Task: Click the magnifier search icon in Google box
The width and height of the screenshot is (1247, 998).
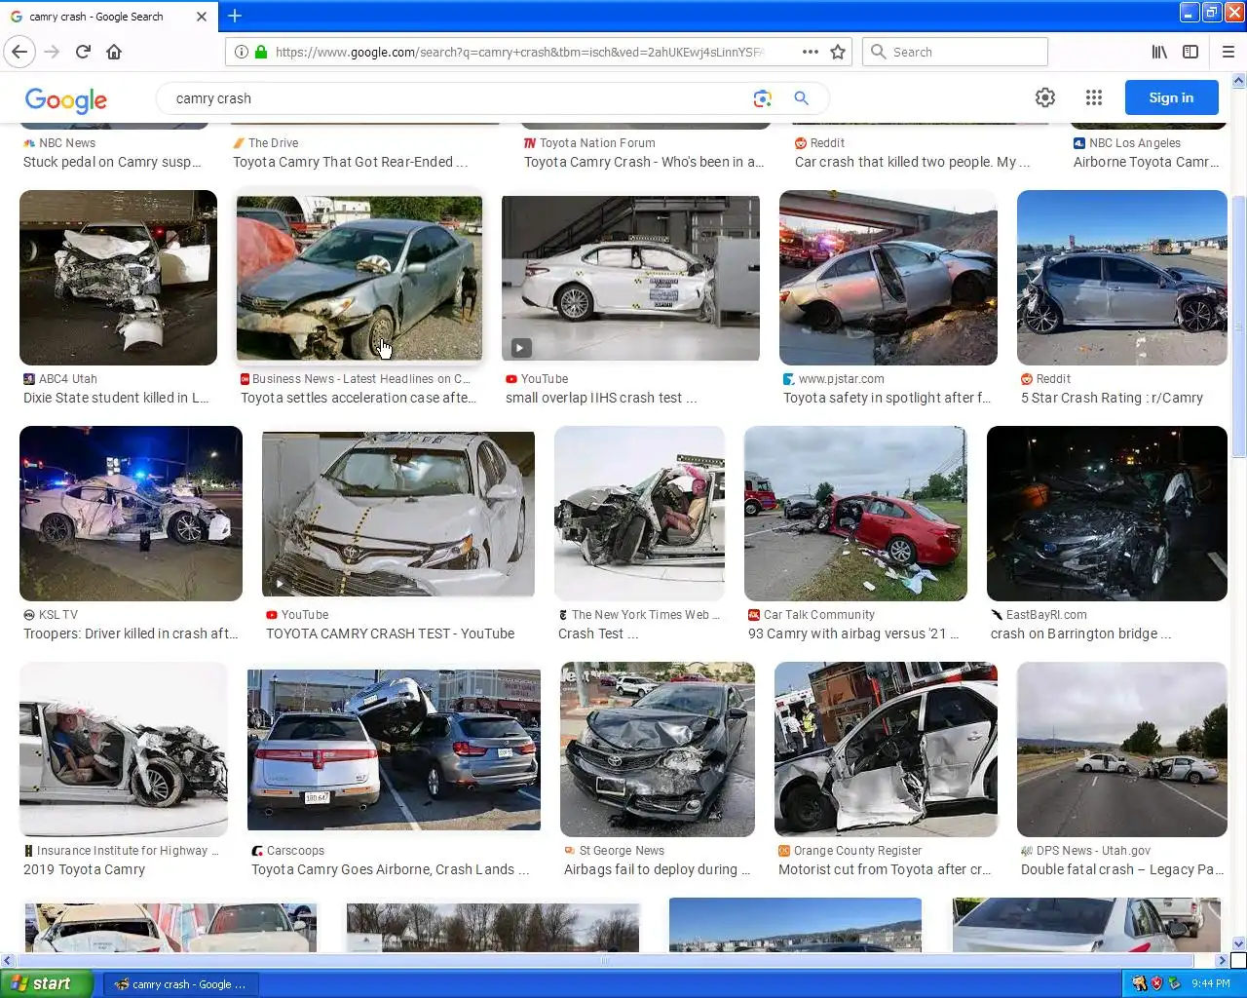Action: tap(801, 98)
